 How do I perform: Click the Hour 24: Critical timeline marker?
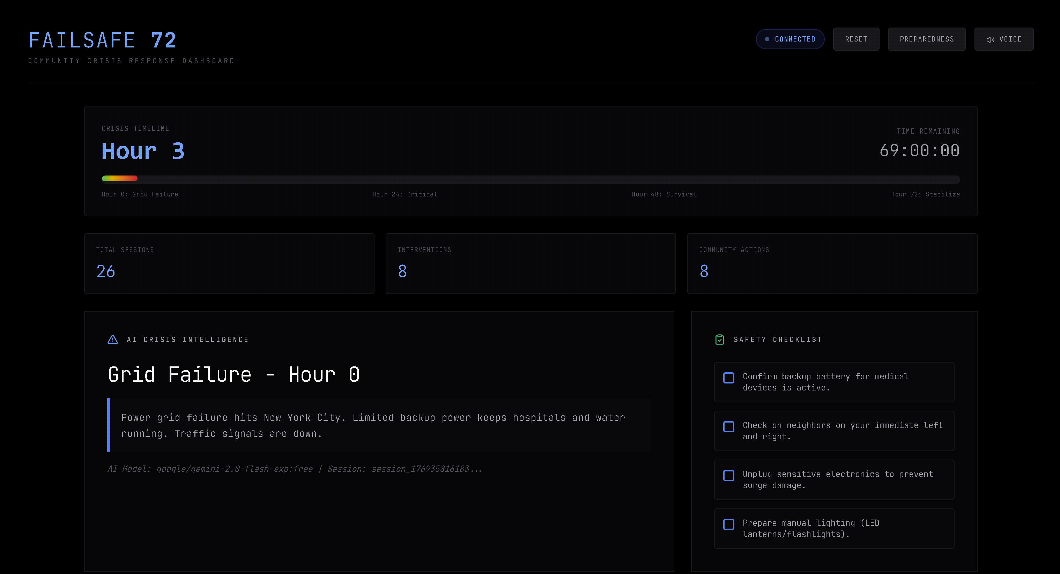point(405,194)
